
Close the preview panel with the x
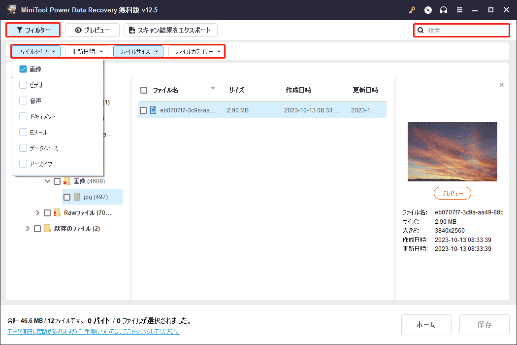click(502, 85)
